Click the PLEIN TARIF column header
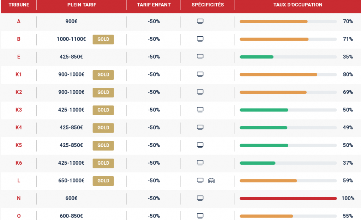 click(82, 5)
